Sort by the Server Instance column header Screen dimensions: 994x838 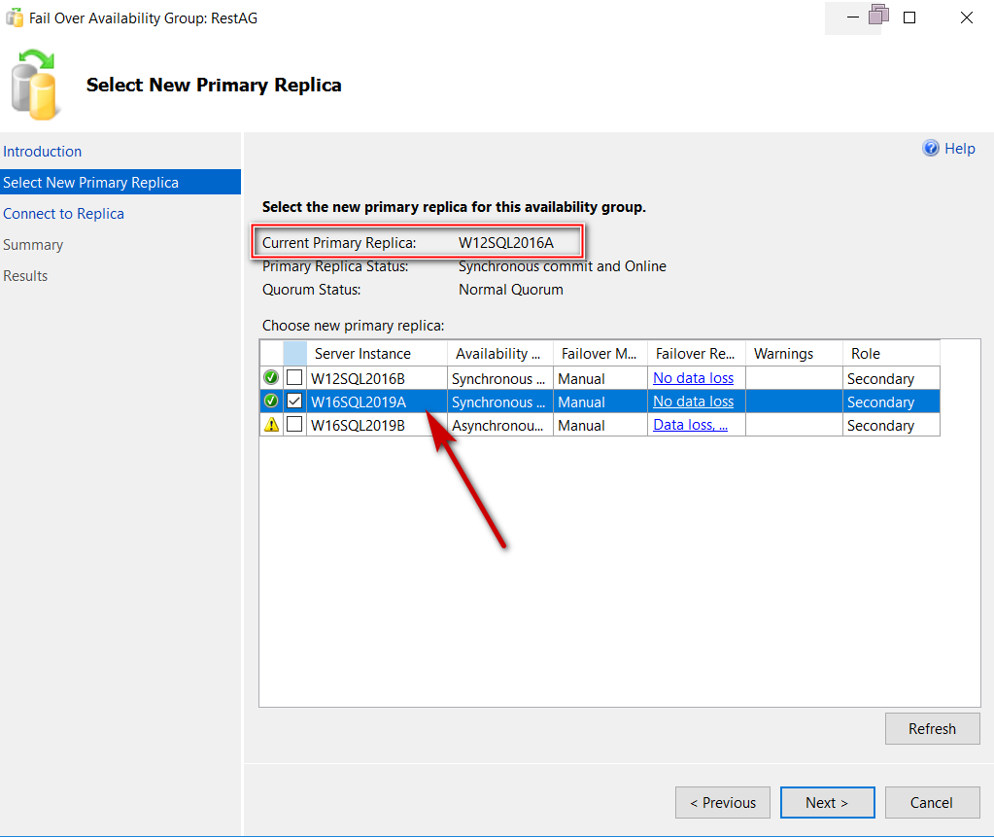(362, 354)
